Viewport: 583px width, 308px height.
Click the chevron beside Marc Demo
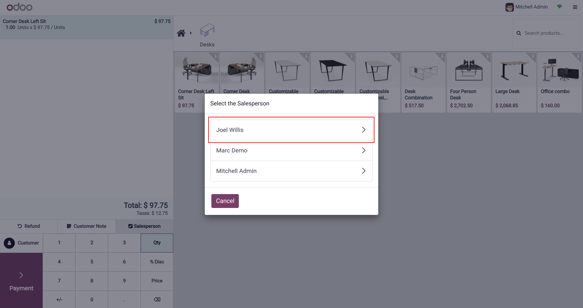click(x=363, y=151)
